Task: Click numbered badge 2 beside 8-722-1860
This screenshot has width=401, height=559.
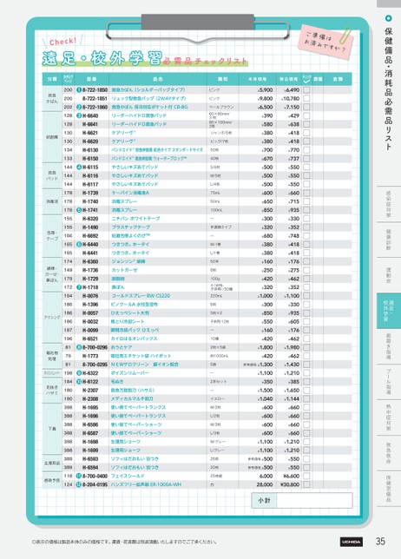Action: point(79,107)
